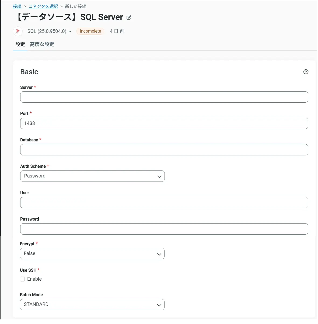Click the edit pencil icon beside connection title
The height and width of the screenshot is (324, 318).
(x=129, y=18)
